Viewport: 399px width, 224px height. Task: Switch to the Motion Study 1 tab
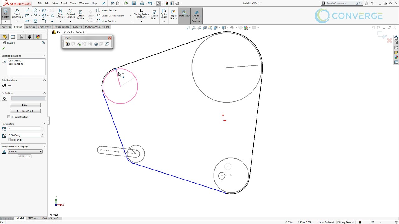50,218
